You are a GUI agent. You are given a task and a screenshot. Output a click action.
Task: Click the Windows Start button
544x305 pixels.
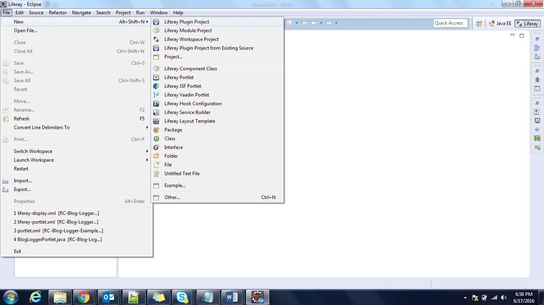(x=10, y=297)
